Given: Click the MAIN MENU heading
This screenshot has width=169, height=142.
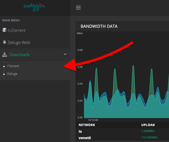Looking at the screenshot, I should (11, 20).
